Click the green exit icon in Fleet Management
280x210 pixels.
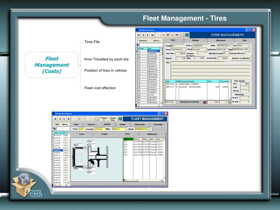pos(120,119)
